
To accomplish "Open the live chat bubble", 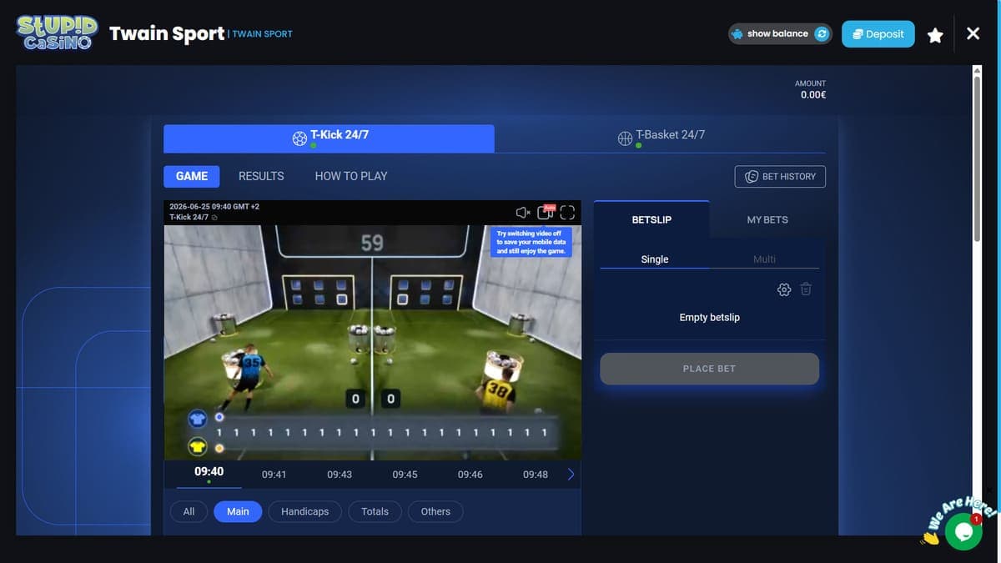I will pos(963,531).
